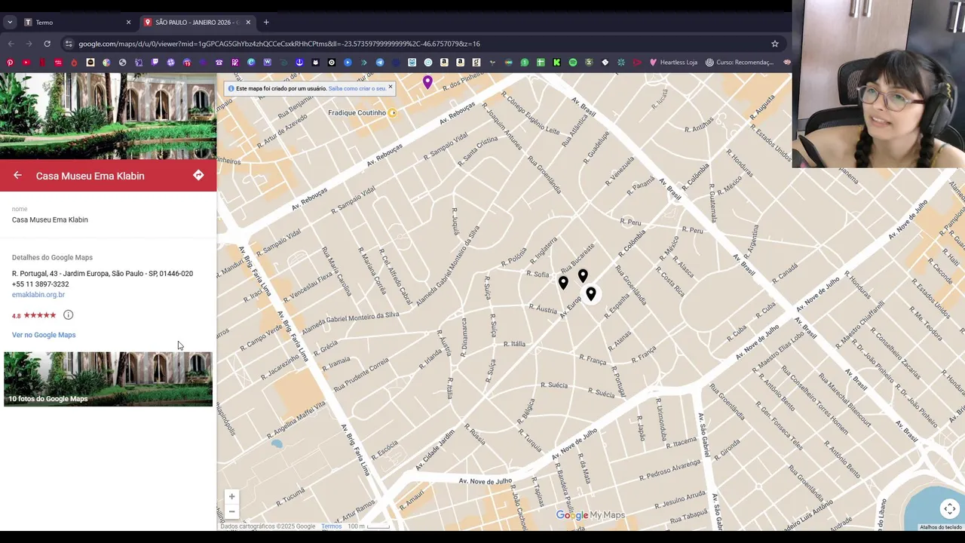The height and width of the screenshot is (543, 965).
Task: Click the phone number +55 11 3897-3232
Action: click(40, 284)
